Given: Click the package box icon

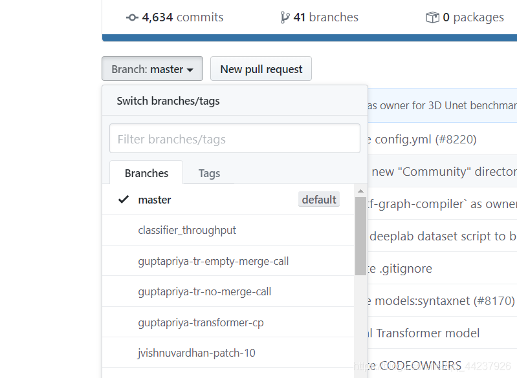Looking at the screenshot, I should click(432, 17).
